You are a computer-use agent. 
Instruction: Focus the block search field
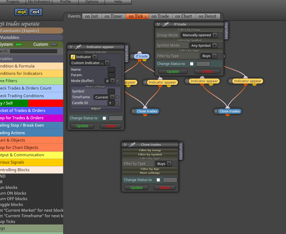(x=34, y=51)
